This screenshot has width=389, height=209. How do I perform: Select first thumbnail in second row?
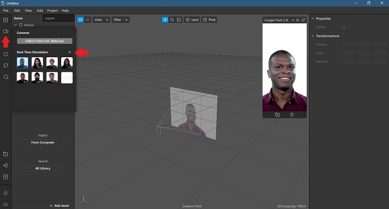tap(22, 78)
